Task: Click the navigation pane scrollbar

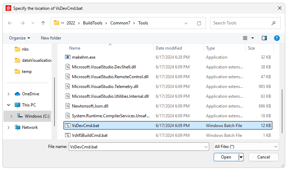Action: tap(54, 102)
